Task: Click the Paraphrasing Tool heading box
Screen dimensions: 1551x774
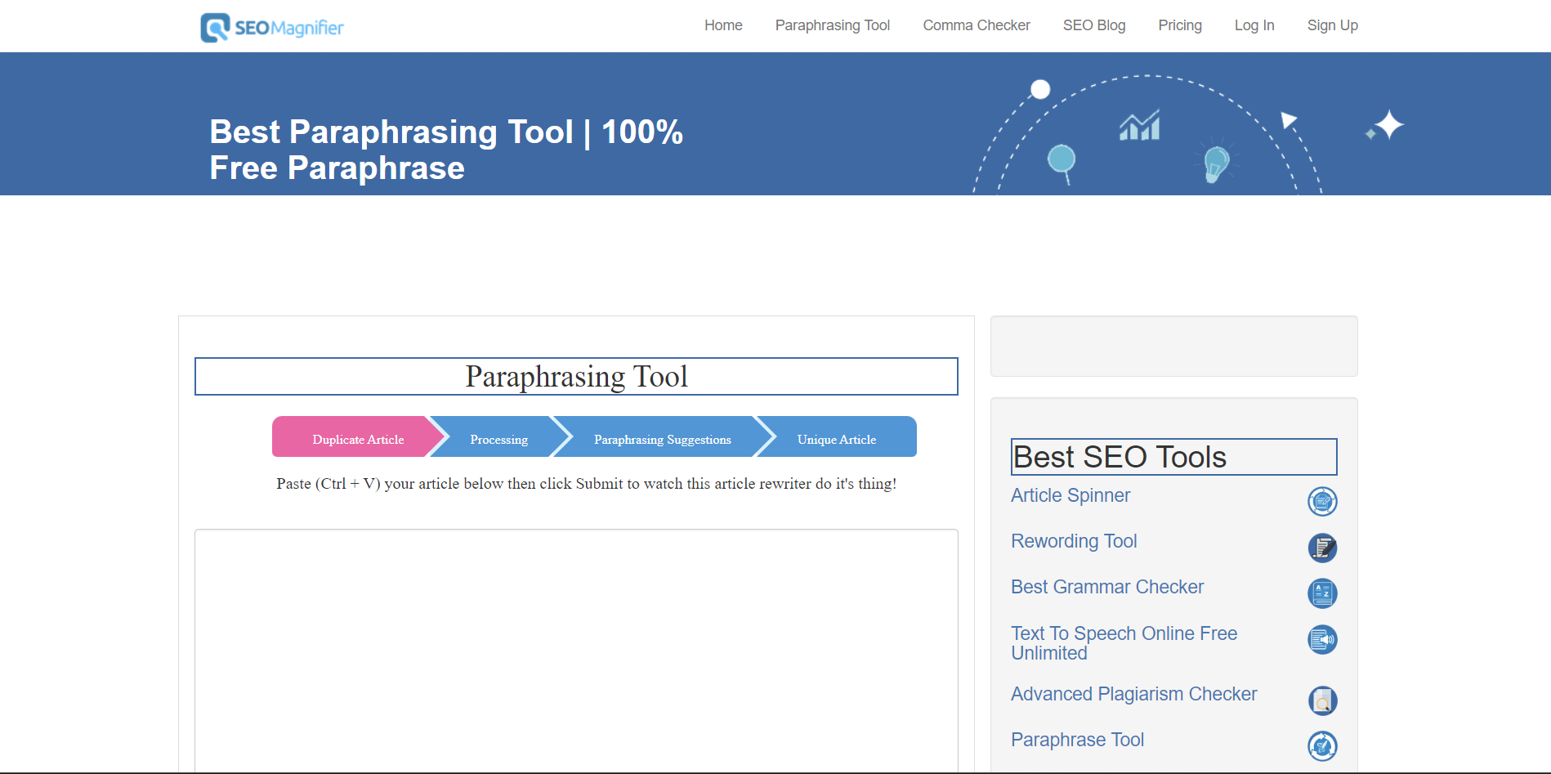Action: (576, 376)
